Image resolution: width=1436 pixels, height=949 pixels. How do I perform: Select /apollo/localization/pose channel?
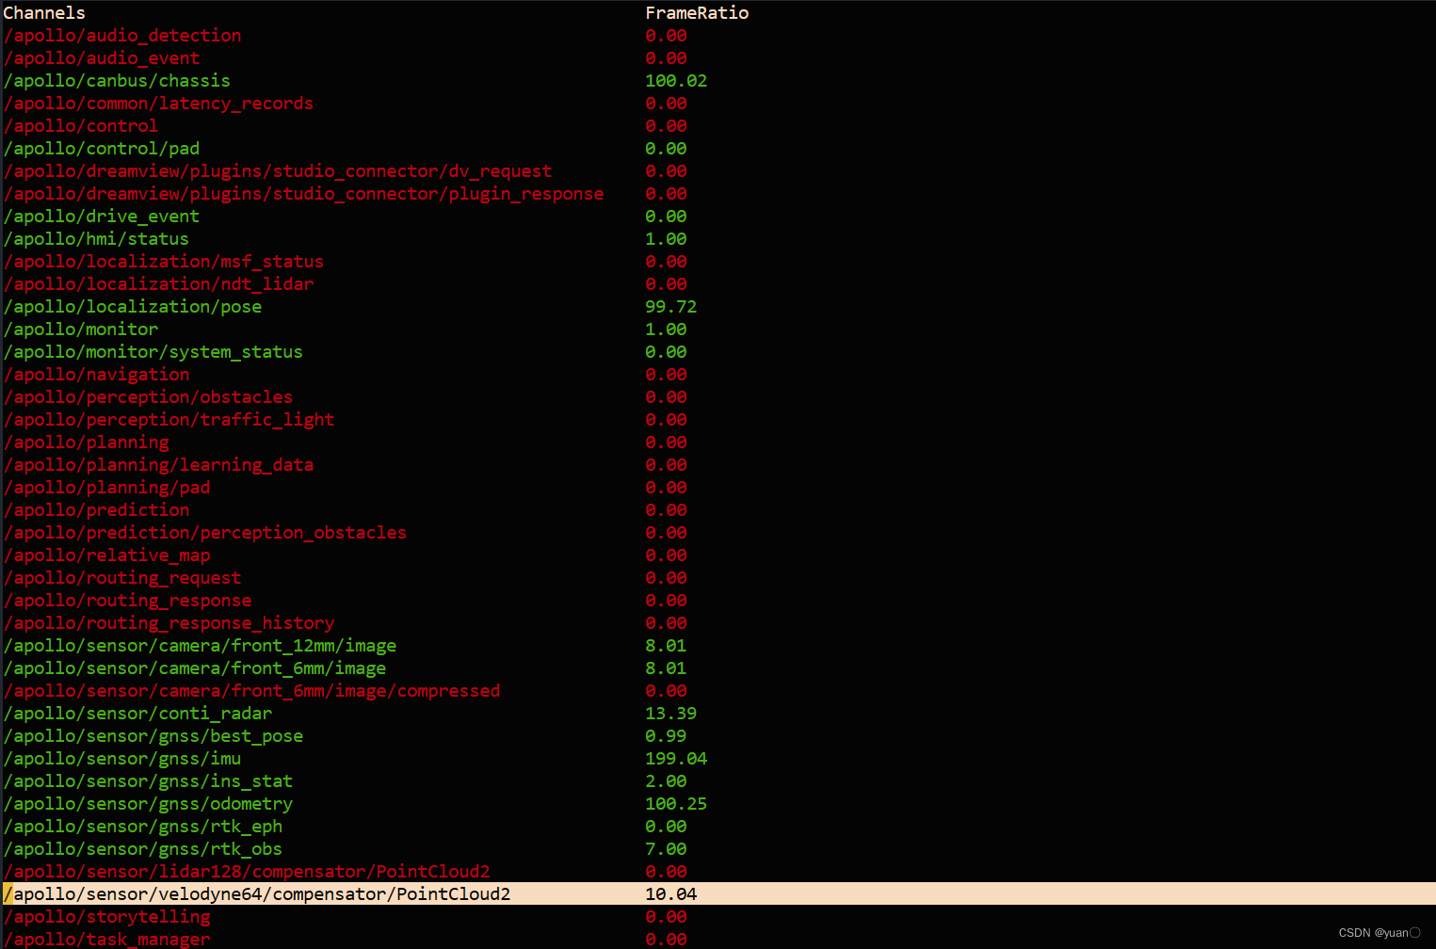(x=133, y=307)
